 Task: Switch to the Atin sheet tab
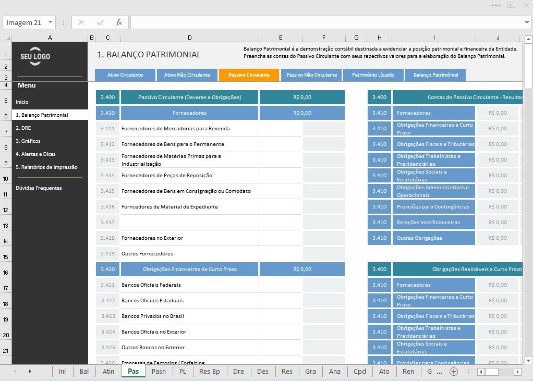pos(108,372)
